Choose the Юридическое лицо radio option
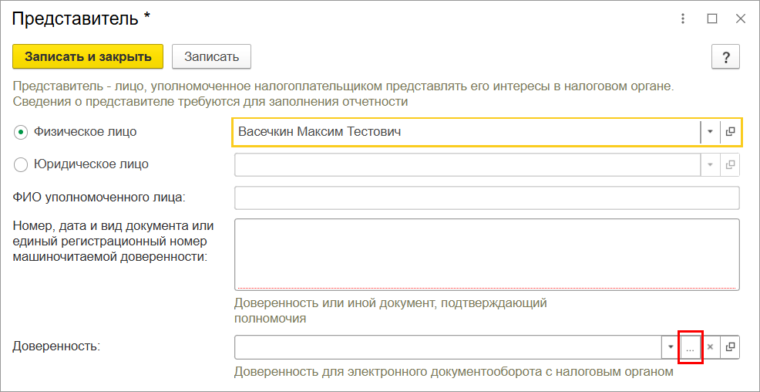 point(21,164)
